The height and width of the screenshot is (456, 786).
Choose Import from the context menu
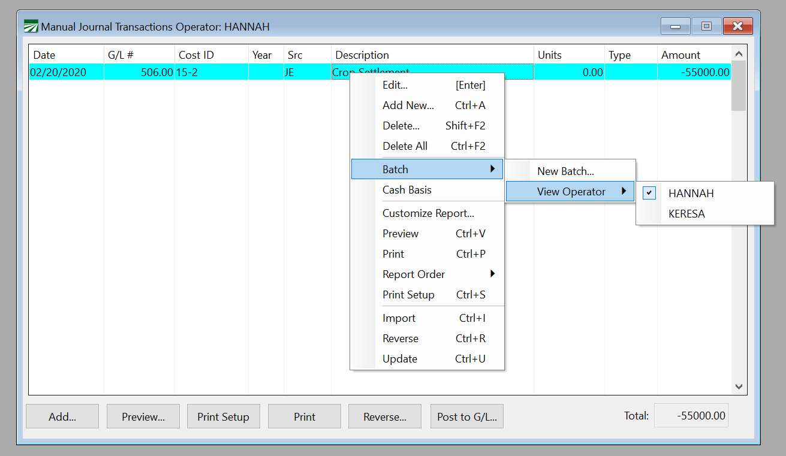(x=399, y=318)
